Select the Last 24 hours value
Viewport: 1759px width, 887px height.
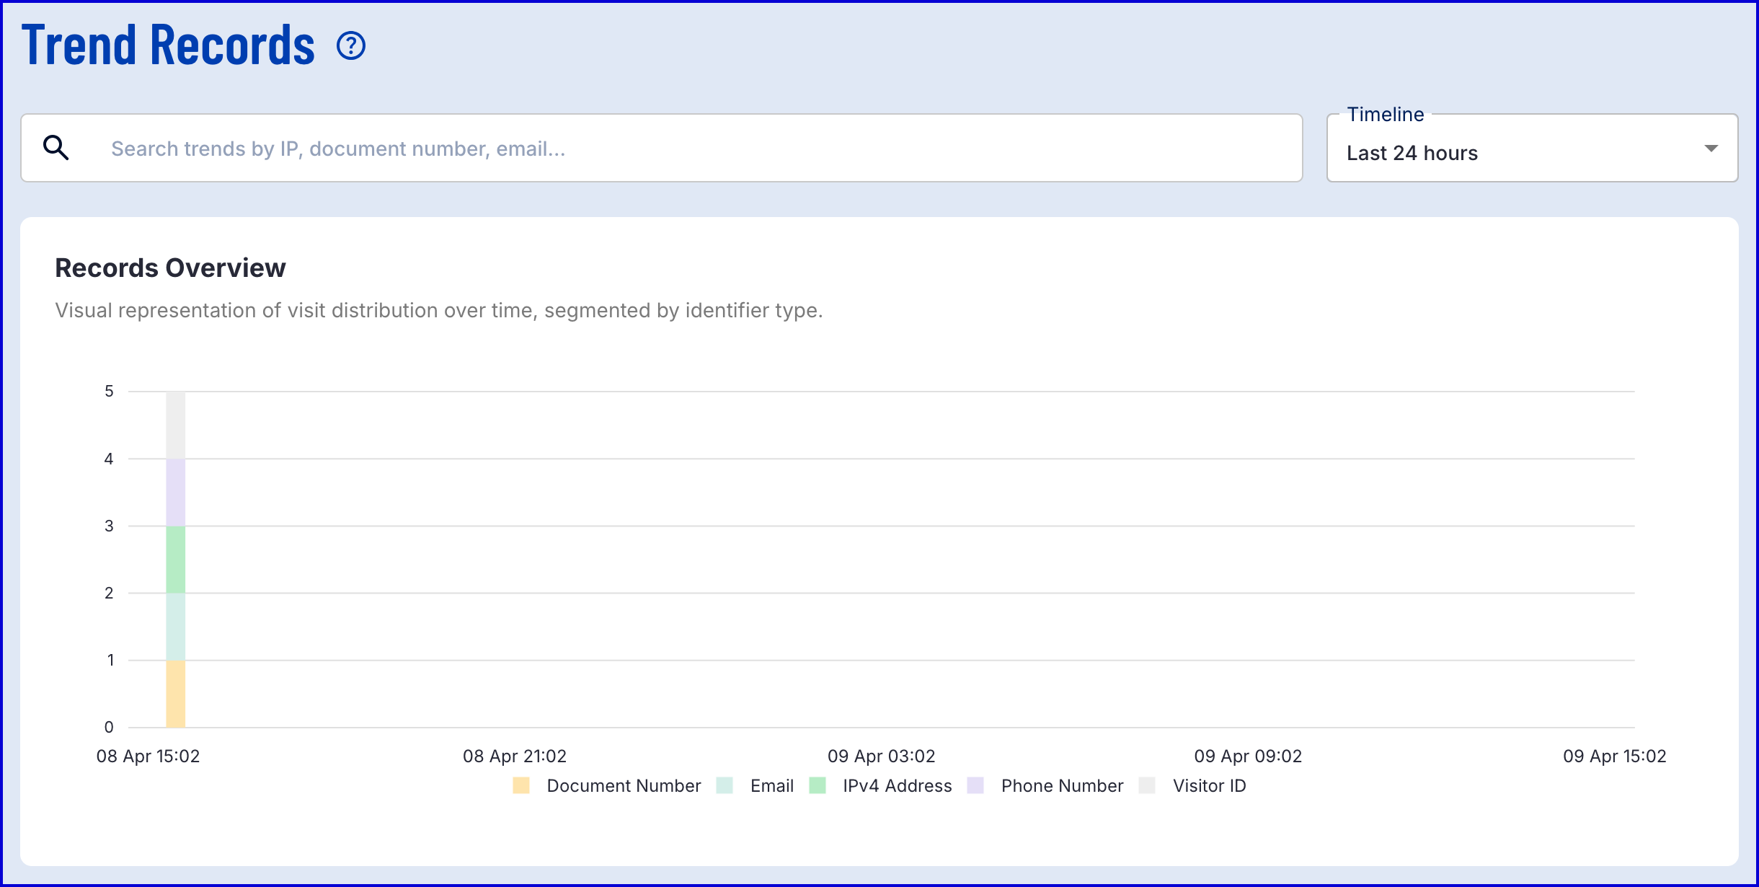point(1412,153)
